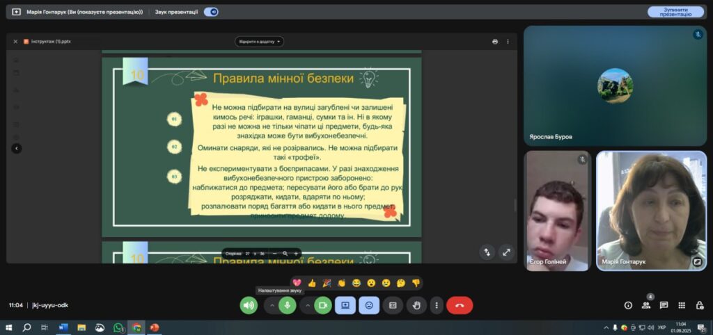Click page number field showing 27

point(248,254)
